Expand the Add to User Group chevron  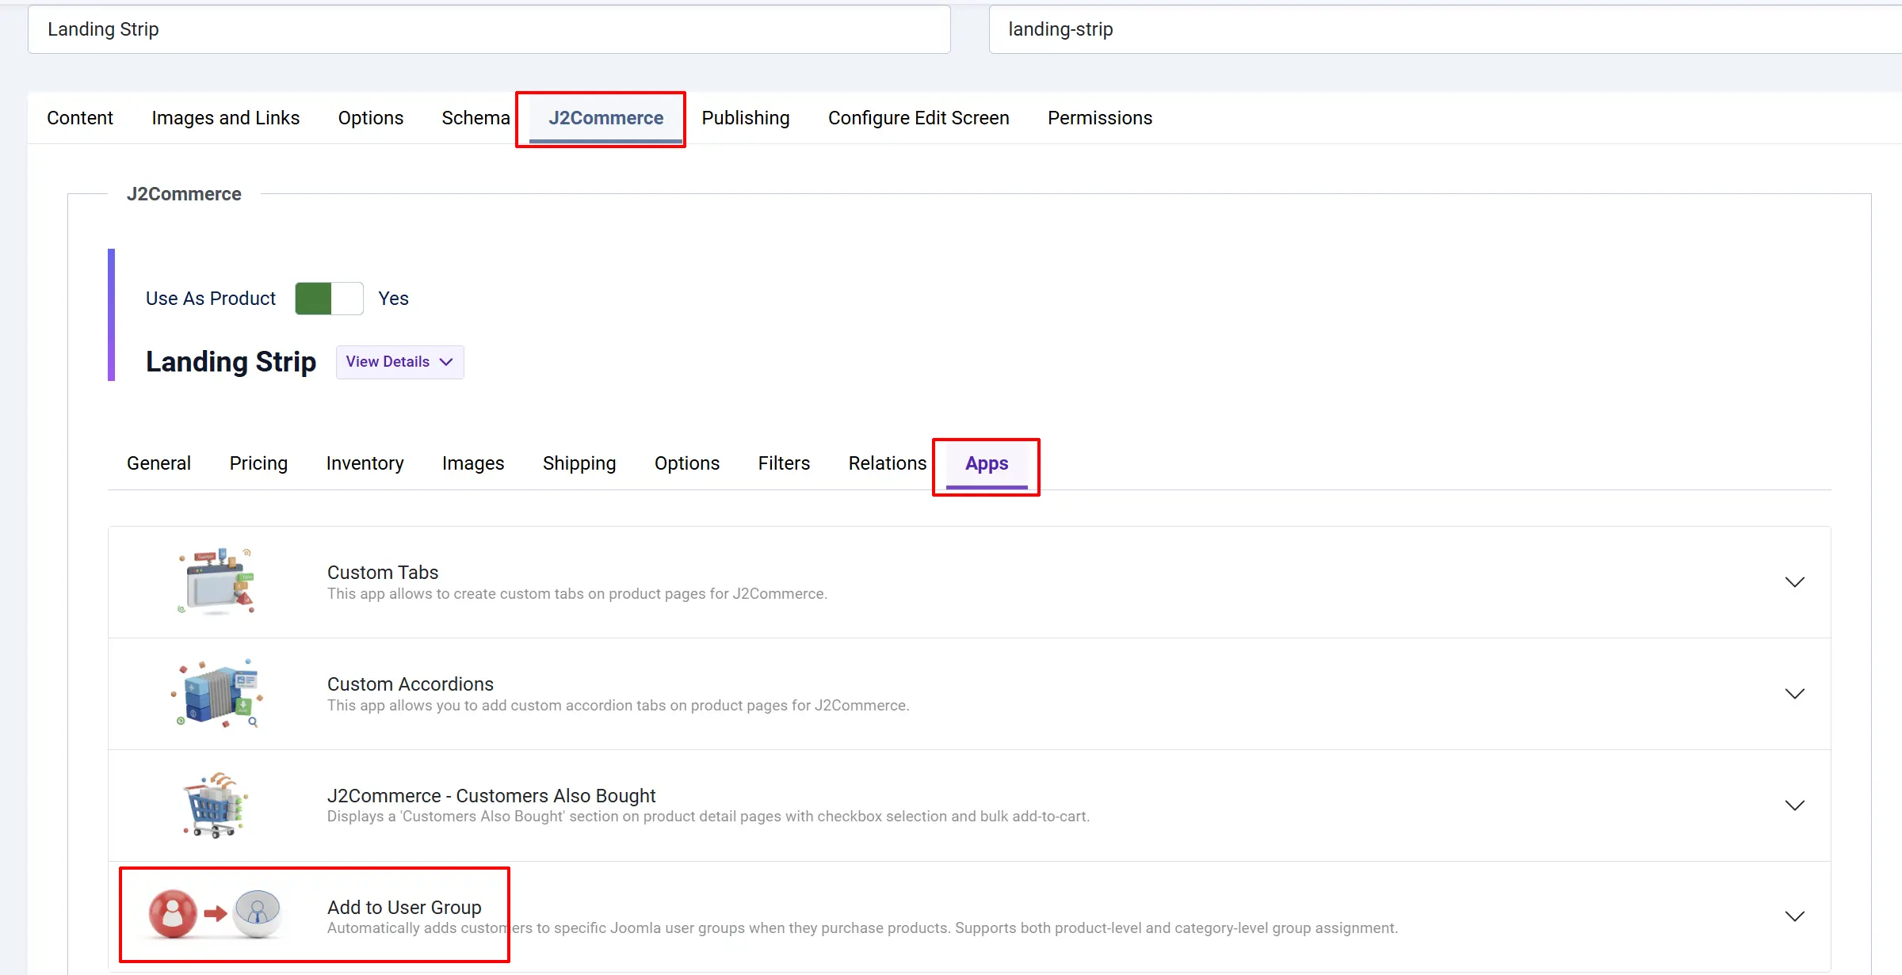click(x=1794, y=916)
